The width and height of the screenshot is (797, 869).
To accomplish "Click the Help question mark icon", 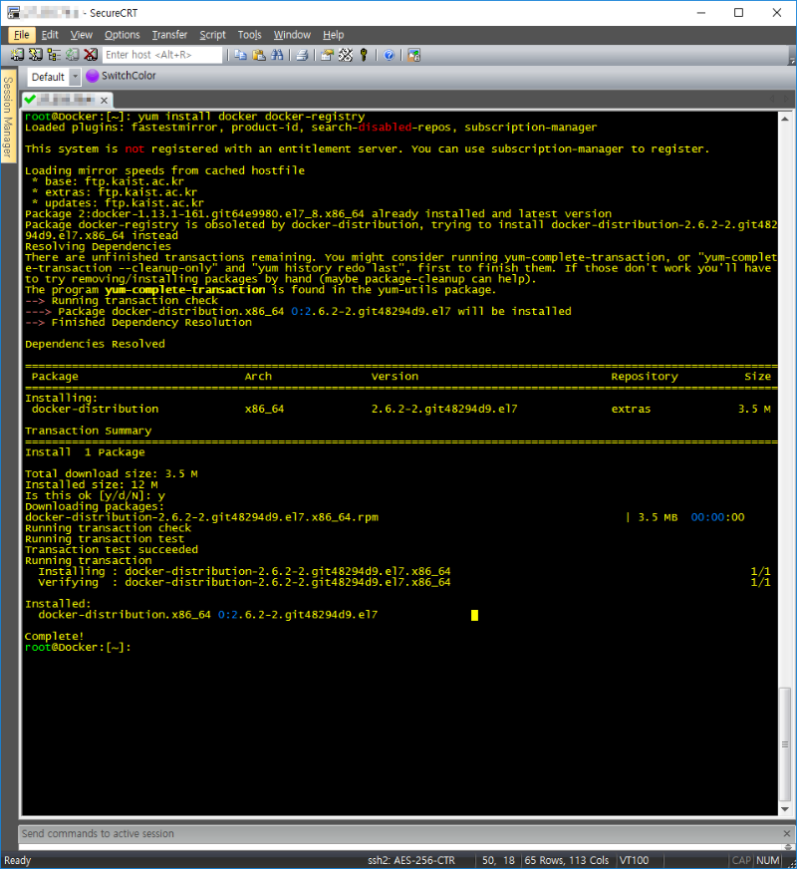I will (x=389, y=56).
